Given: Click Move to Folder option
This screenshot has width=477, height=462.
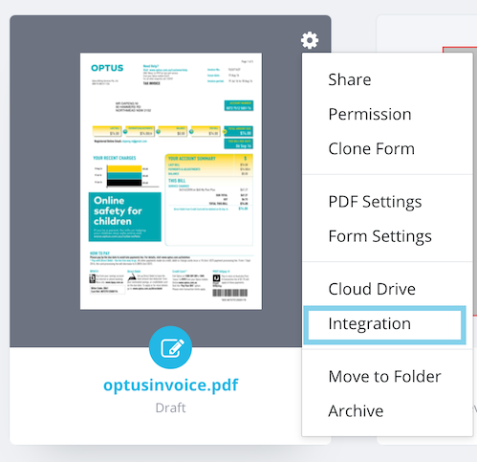Looking at the screenshot, I should coord(384,376).
